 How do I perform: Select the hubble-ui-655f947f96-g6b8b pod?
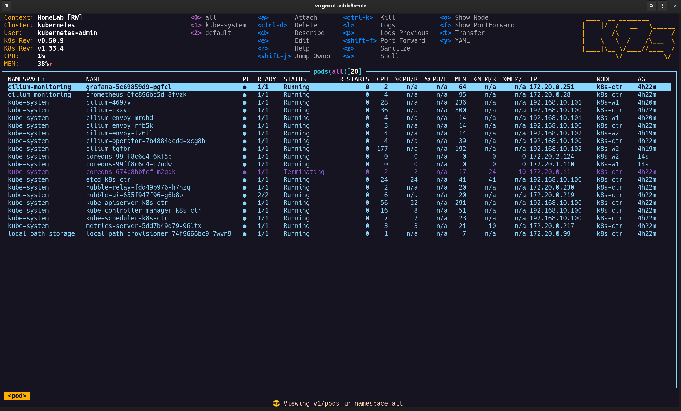pyautogui.click(x=339, y=195)
